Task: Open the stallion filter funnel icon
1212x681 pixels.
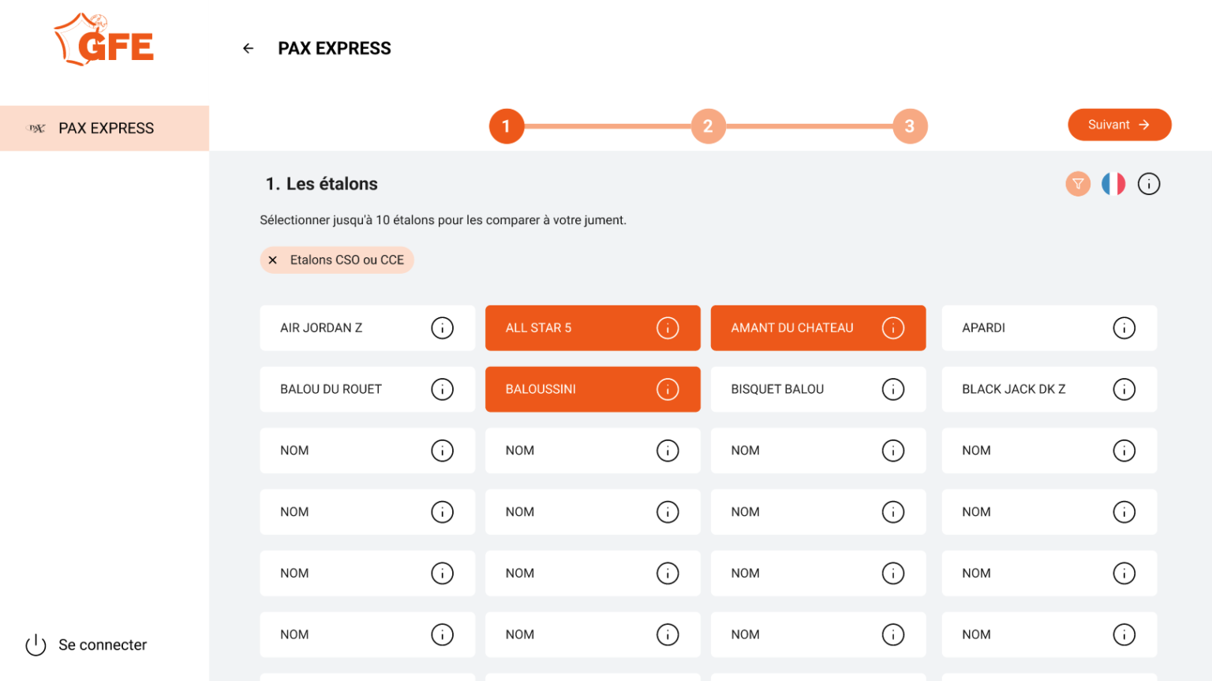Action: pyautogui.click(x=1077, y=184)
